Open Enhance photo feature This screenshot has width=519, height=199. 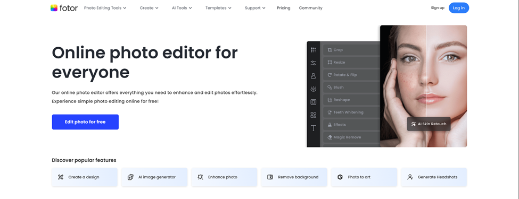coord(225,177)
